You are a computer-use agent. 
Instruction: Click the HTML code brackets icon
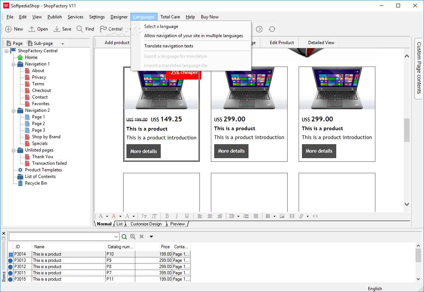[x=315, y=216]
